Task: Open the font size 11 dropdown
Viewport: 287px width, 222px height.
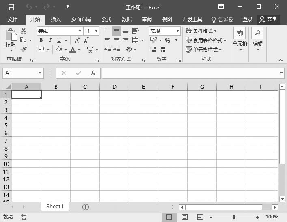Action: (96, 31)
